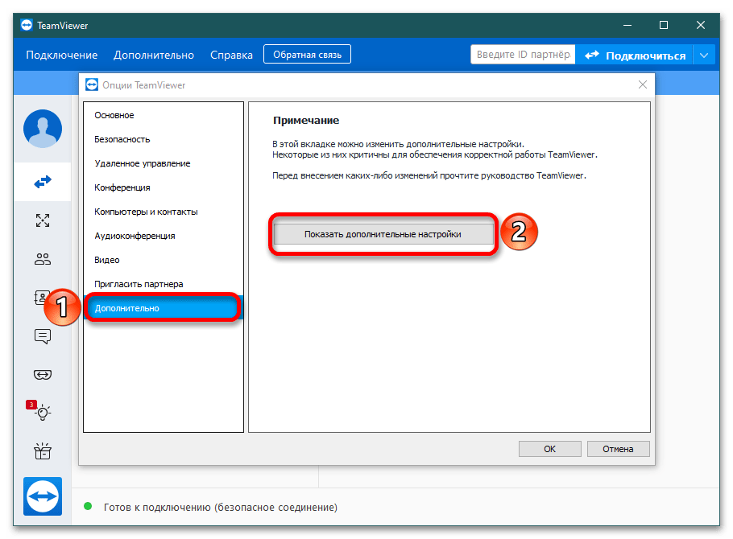Open the lightbulb notifications icon with badge
The width and height of the screenshot is (733, 539).
pyautogui.click(x=43, y=413)
